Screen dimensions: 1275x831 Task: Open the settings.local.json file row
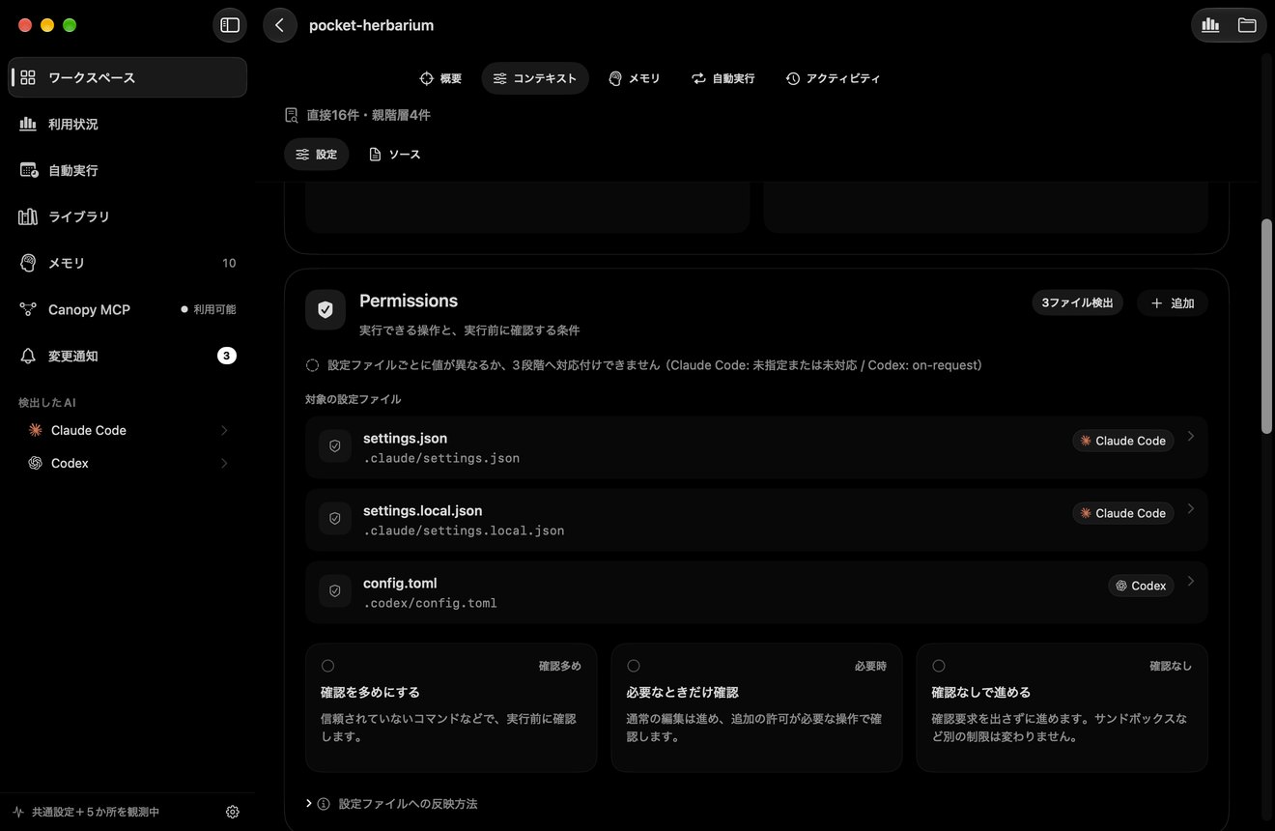point(756,520)
